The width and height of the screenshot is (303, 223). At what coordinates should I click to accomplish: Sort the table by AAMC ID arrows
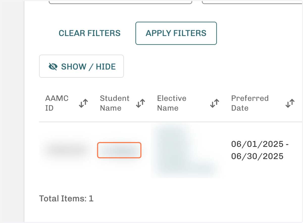coord(83,103)
